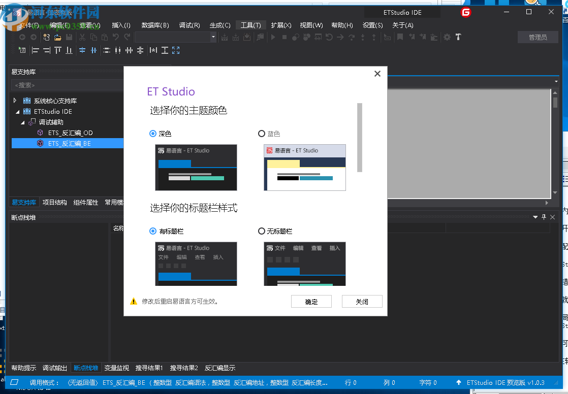Click the Undo toolbar icon
The image size is (568, 394).
[116, 37]
